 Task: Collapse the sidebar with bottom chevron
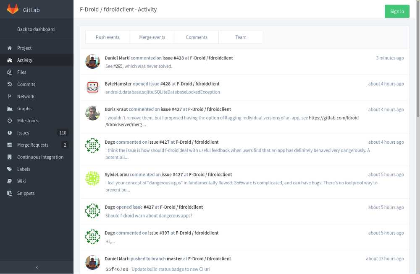pyautogui.click(x=37, y=267)
